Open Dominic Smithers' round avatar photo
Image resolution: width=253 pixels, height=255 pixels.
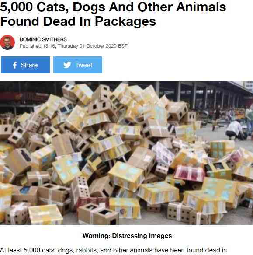(7, 42)
